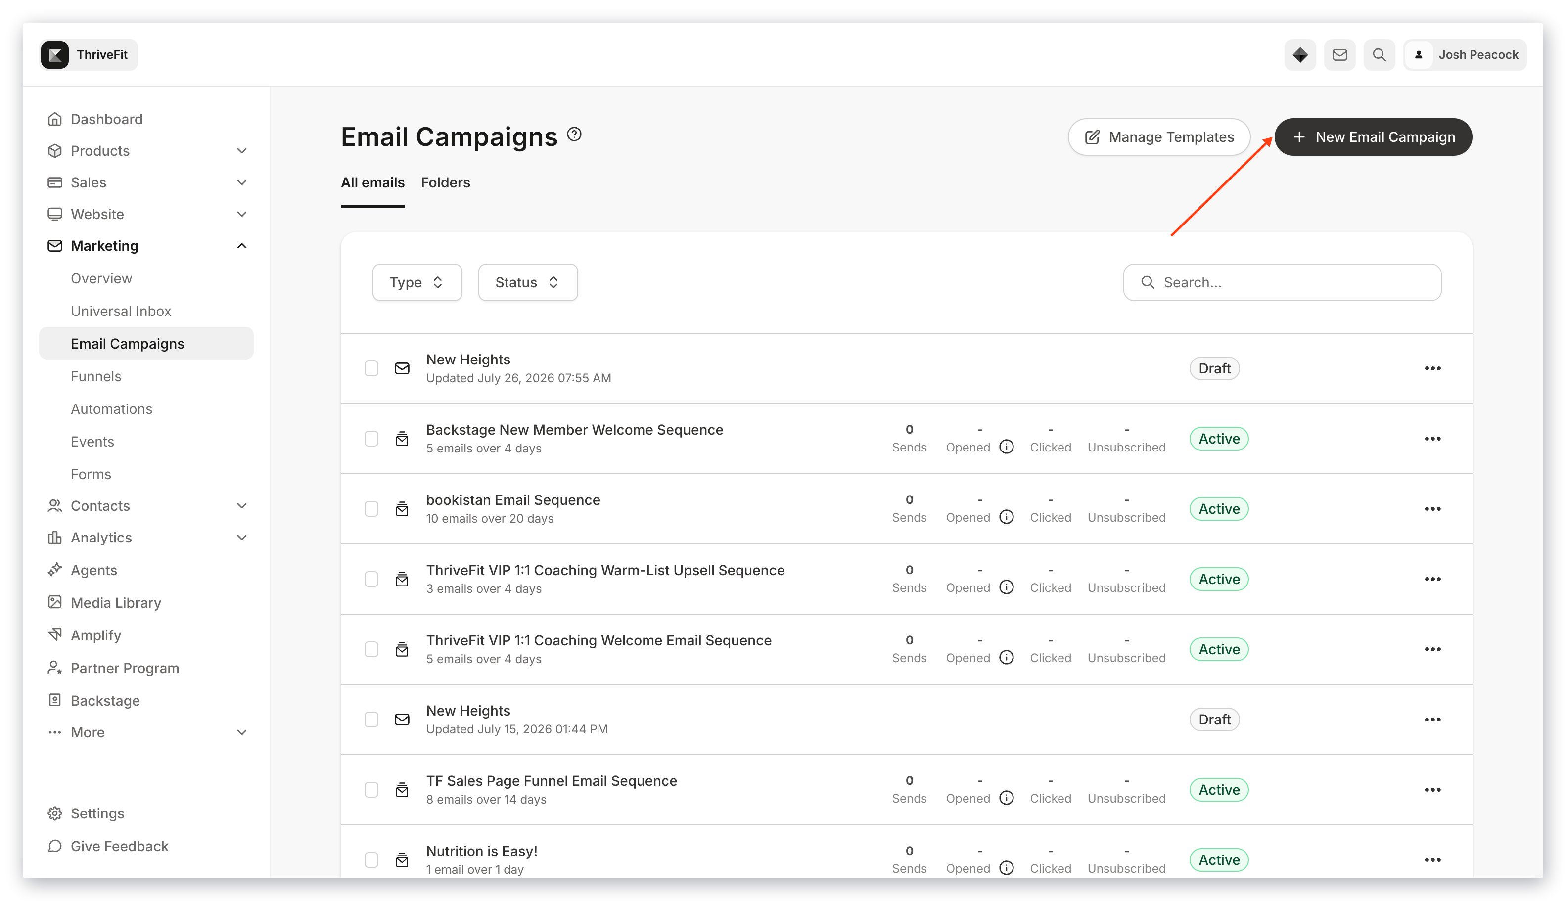This screenshot has height=901, width=1566.
Task: Click info icon in Backstage New Member row
Action: [1007, 447]
